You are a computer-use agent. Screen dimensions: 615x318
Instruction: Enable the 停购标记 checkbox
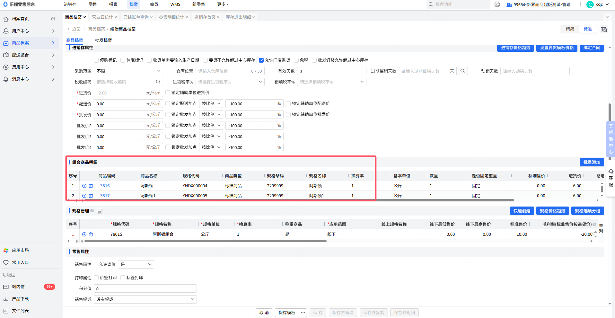point(96,60)
